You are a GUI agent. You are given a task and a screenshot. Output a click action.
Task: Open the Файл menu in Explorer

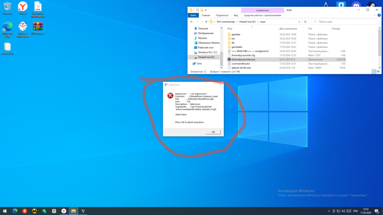193,15
